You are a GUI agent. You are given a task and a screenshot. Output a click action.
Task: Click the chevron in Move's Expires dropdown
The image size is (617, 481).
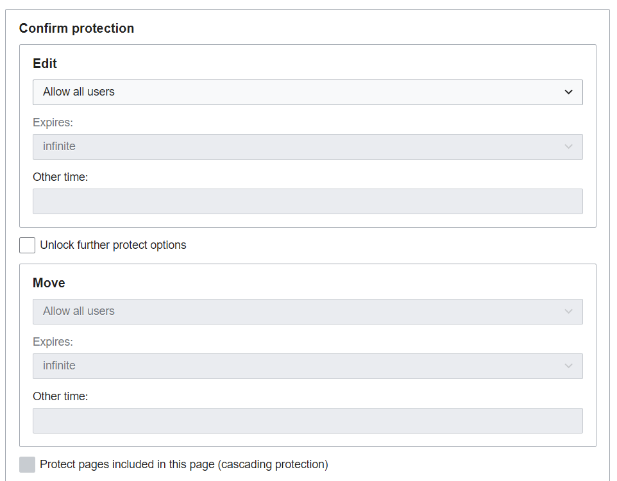click(x=568, y=366)
